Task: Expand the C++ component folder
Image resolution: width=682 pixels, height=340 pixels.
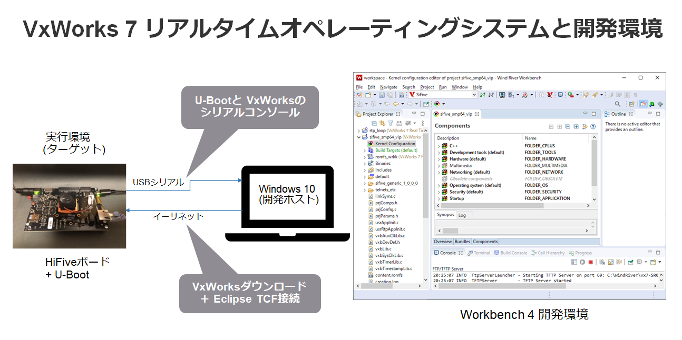Action: point(438,146)
